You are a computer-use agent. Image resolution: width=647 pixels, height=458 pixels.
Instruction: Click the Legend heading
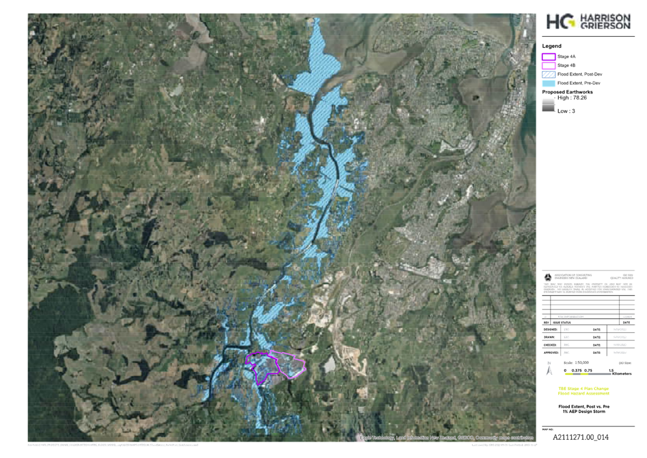tap(552, 46)
